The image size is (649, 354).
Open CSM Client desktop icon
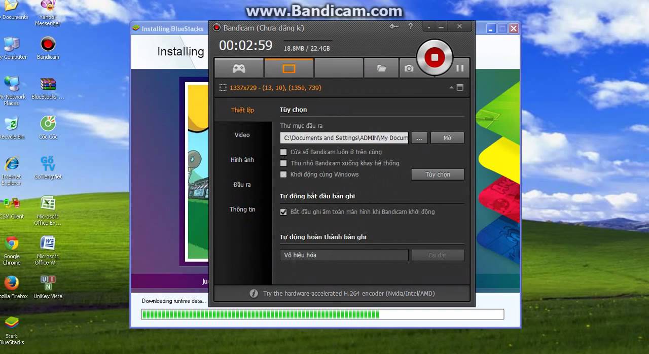click(x=12, y=207)
